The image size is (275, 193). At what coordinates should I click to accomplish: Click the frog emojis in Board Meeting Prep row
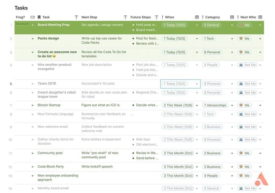coord(20,25)
